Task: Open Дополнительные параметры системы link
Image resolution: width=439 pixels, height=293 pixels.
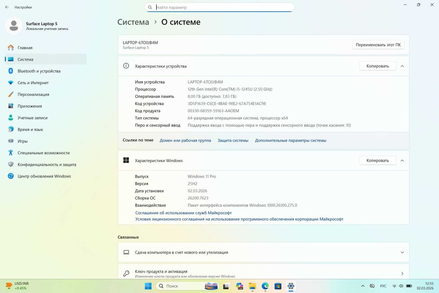Action: pos(291,141)
